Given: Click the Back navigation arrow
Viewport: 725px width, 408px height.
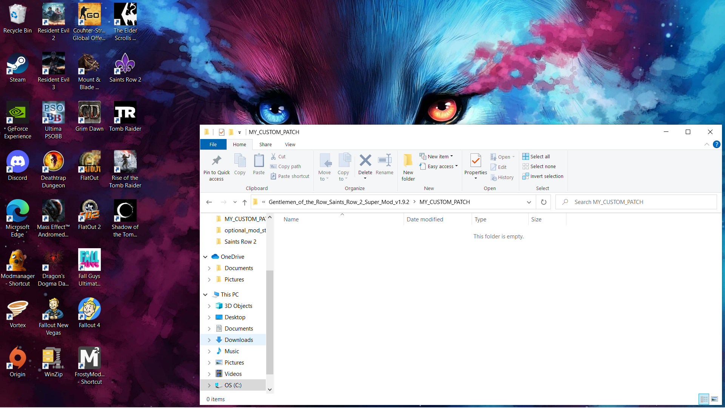Looking at the screenshot, I should click(x=209, y=202).
